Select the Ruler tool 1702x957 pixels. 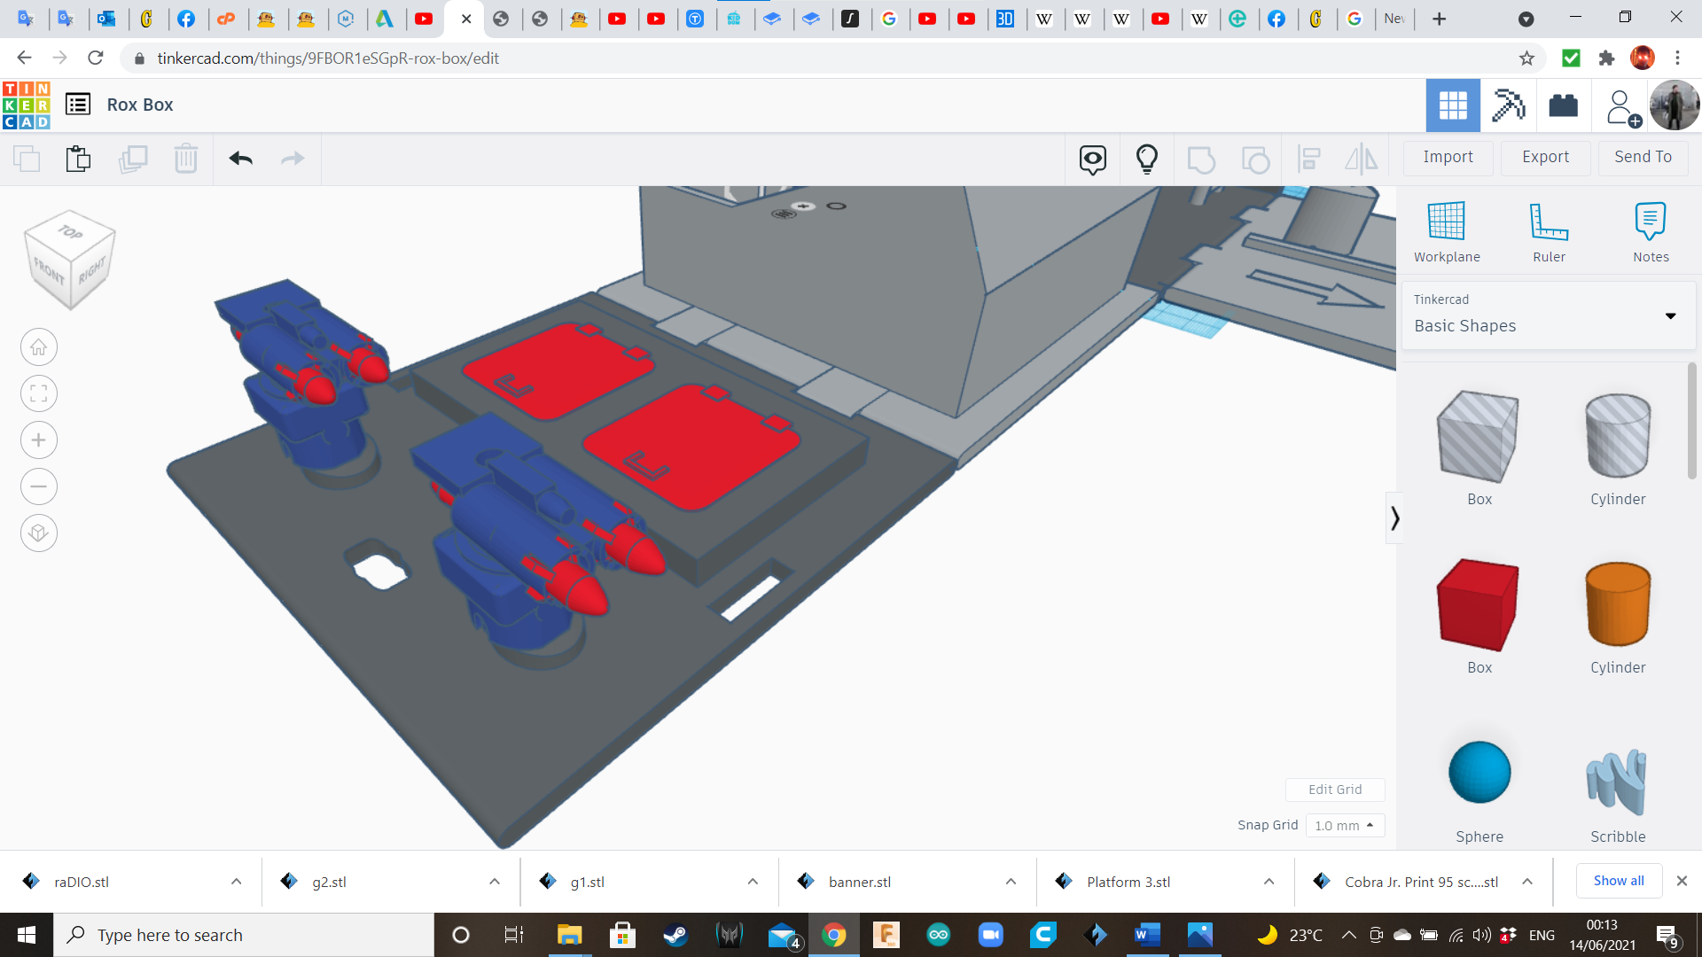(x=1549, y=222)
